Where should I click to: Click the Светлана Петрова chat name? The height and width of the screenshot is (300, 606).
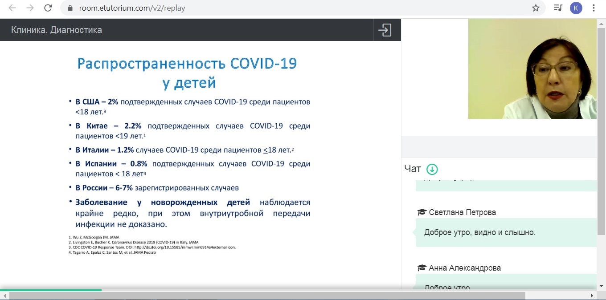point(462,212)
